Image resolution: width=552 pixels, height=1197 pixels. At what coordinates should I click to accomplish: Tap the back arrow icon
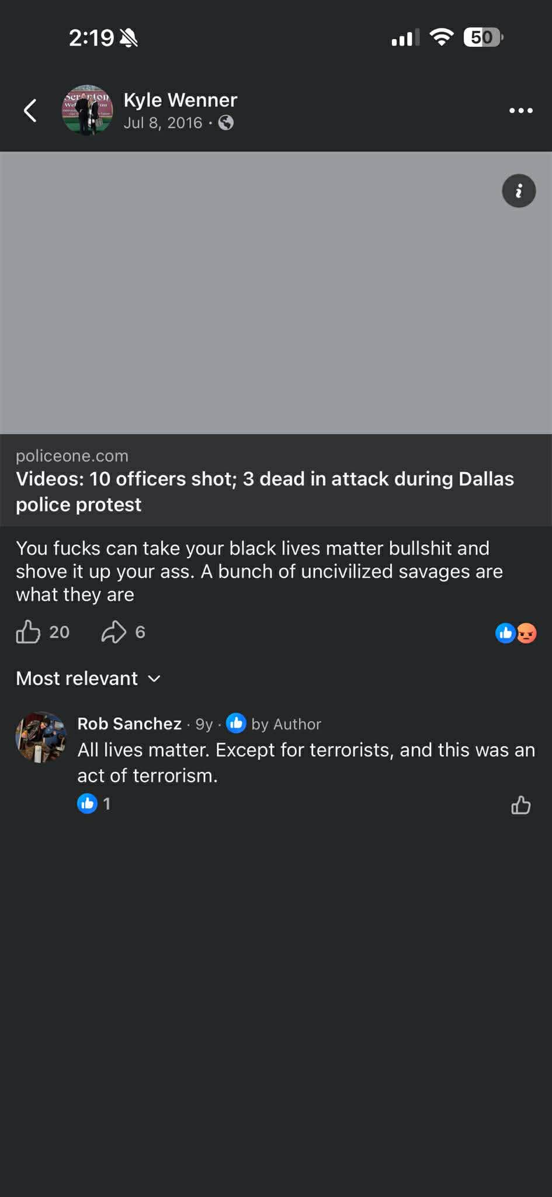[30, 110]
